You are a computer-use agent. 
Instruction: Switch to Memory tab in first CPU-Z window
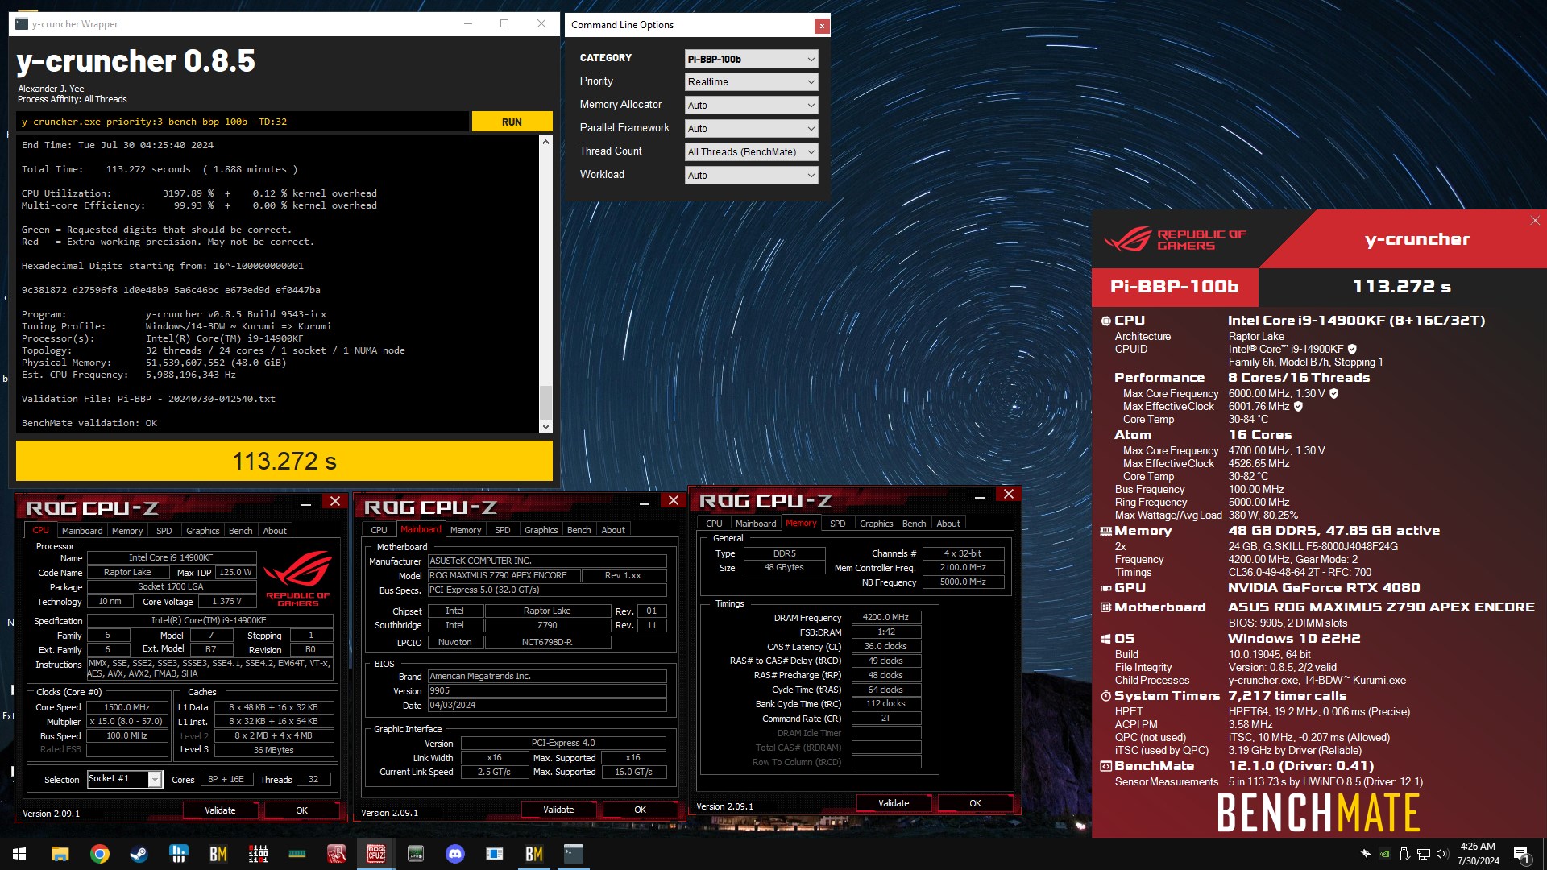click(127, 531)
